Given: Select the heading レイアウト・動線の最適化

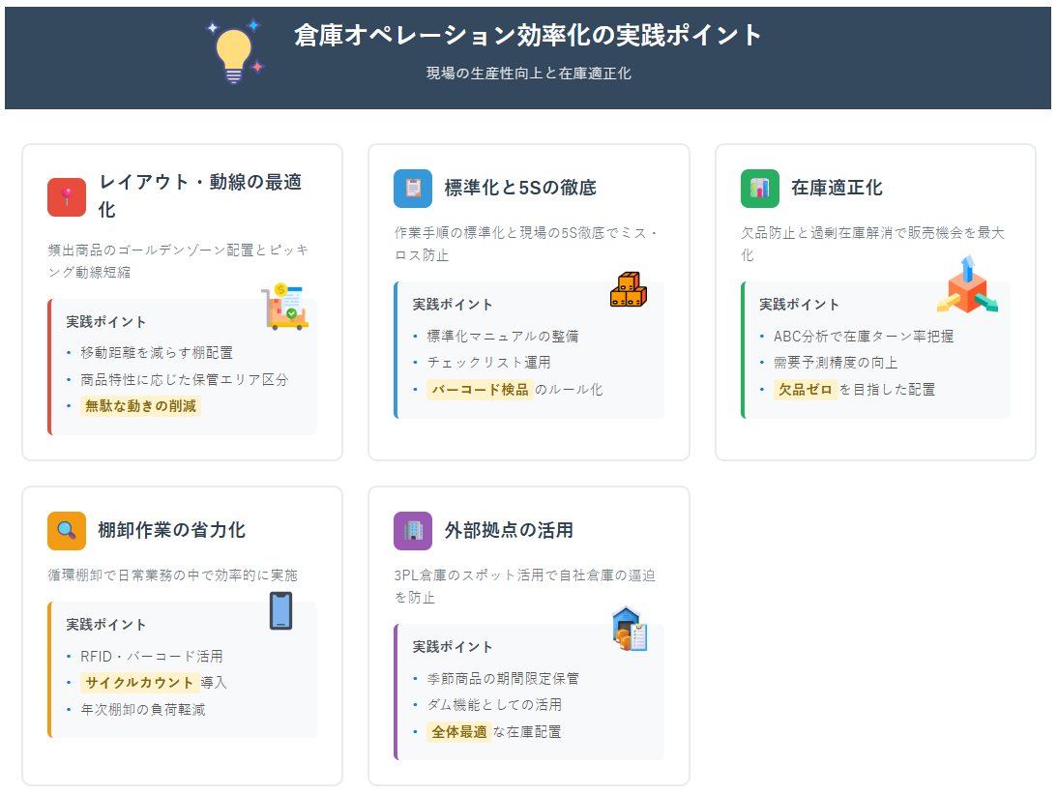Looking at the screenshot, I should tap(200, 195).
